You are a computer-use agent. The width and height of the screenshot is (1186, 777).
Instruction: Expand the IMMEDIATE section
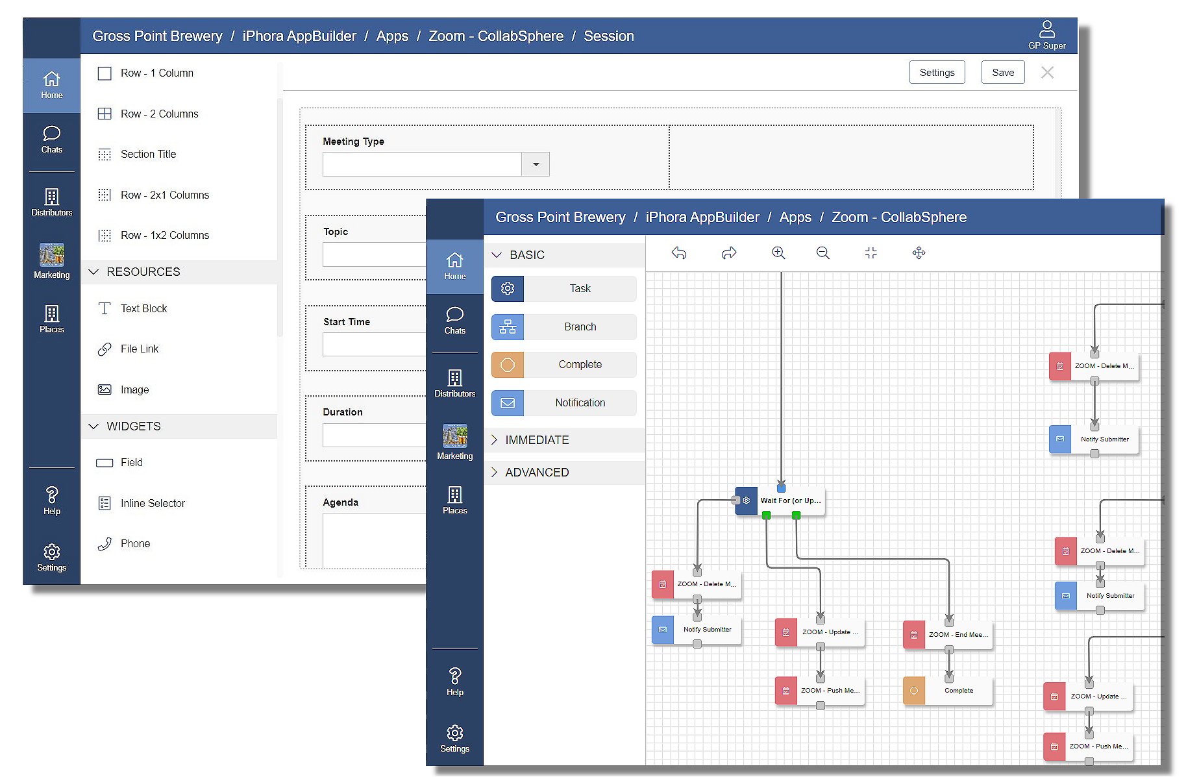coord(536,440)
